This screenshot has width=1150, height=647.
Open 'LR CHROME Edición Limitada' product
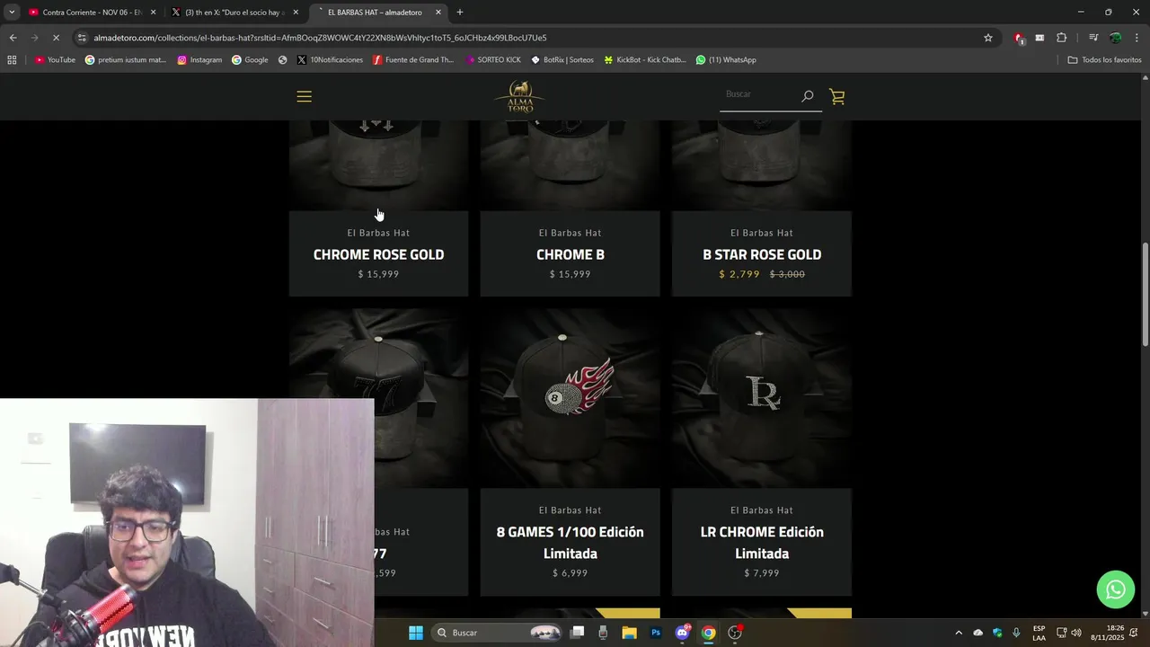point(762,543)
